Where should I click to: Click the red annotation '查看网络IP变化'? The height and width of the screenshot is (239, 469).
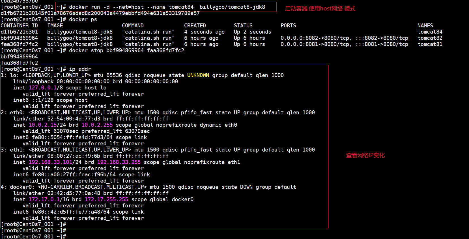tap(365, 155)
